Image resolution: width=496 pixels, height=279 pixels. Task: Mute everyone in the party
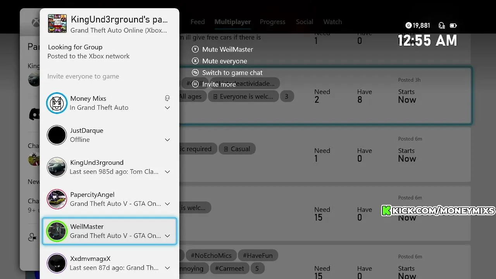point(224,61)
